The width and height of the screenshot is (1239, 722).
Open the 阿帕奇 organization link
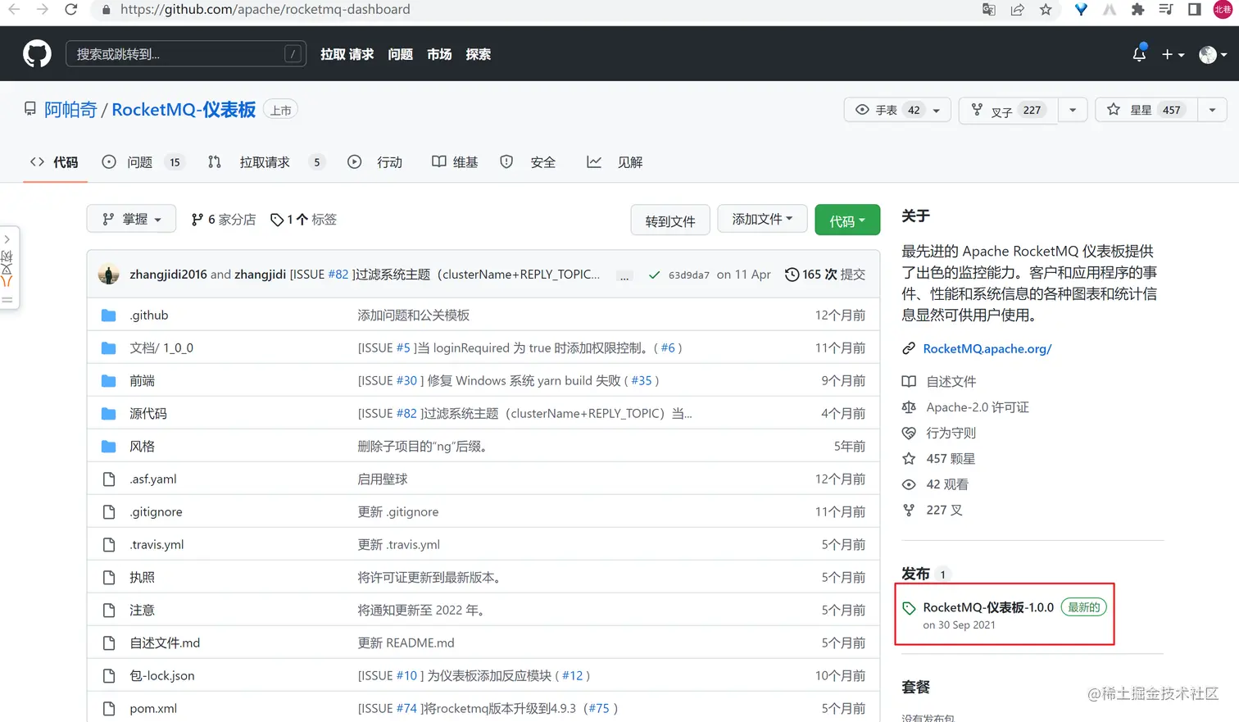(x=70, y=110)
